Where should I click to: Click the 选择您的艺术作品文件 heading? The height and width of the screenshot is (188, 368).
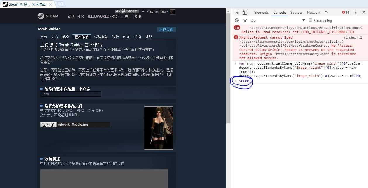(63, 106)
